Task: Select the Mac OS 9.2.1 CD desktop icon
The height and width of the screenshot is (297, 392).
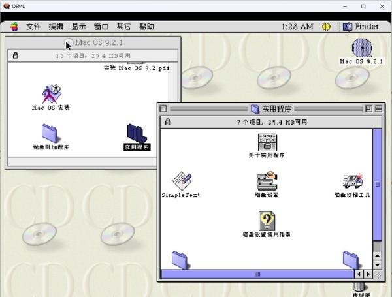Action: pos(362,48)
